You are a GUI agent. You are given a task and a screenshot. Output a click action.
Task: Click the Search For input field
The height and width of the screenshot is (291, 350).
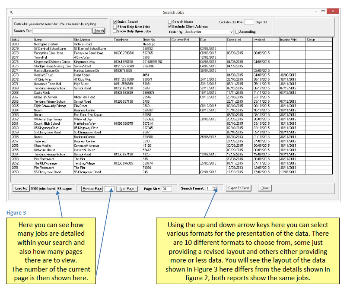62,31
